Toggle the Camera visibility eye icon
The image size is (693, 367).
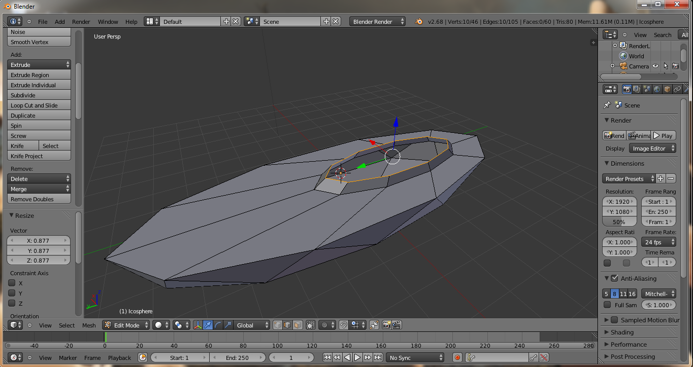655,66
